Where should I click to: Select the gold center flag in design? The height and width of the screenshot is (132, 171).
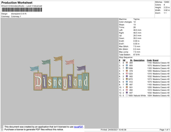click(58, 59)
